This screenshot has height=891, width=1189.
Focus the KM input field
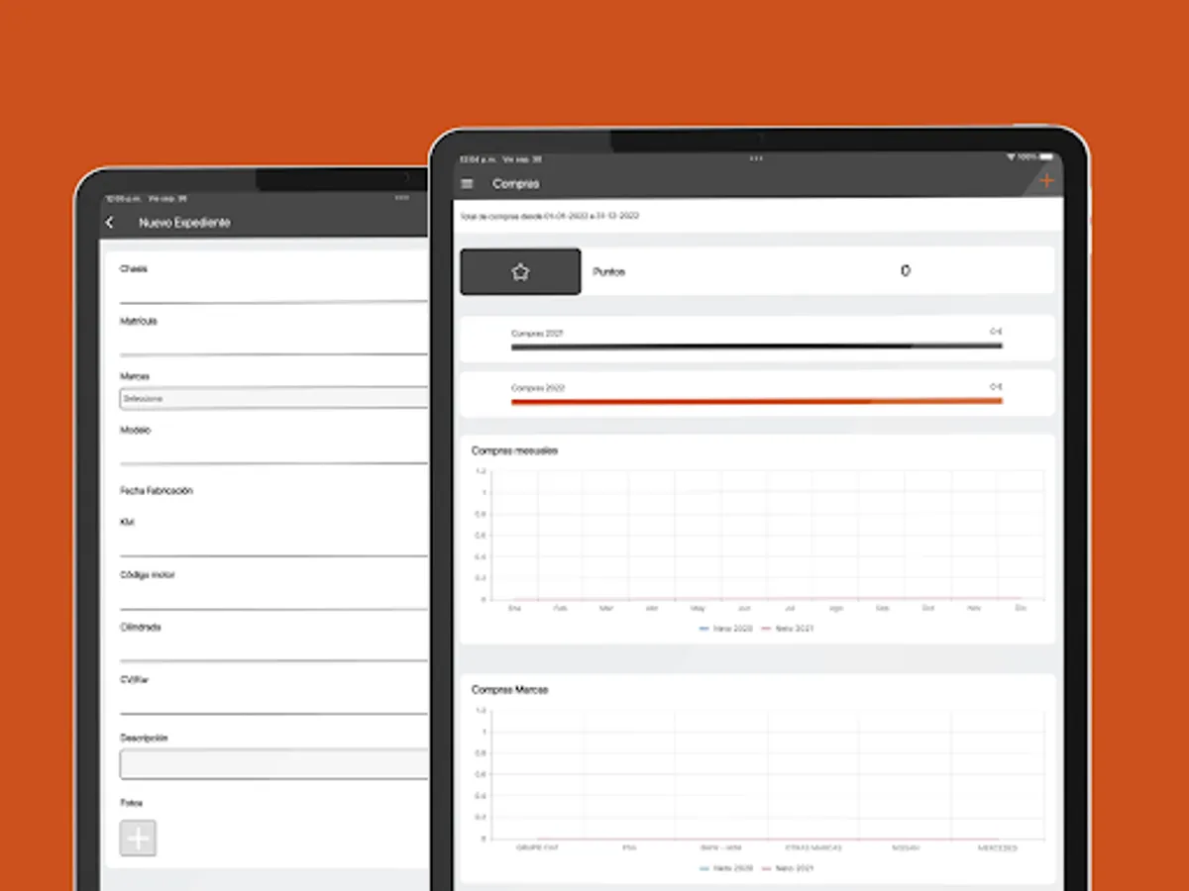[273, 545]
